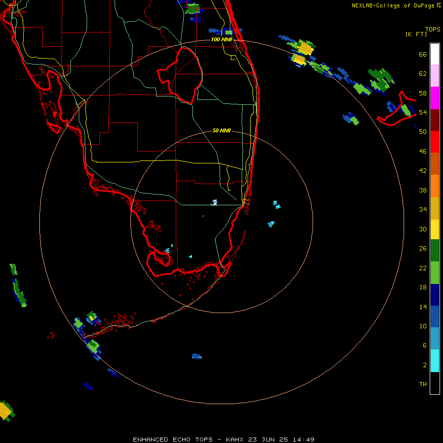Select the dark green legend band
The height and width of the screenshot is (443, 443).
tap(435, 251)
